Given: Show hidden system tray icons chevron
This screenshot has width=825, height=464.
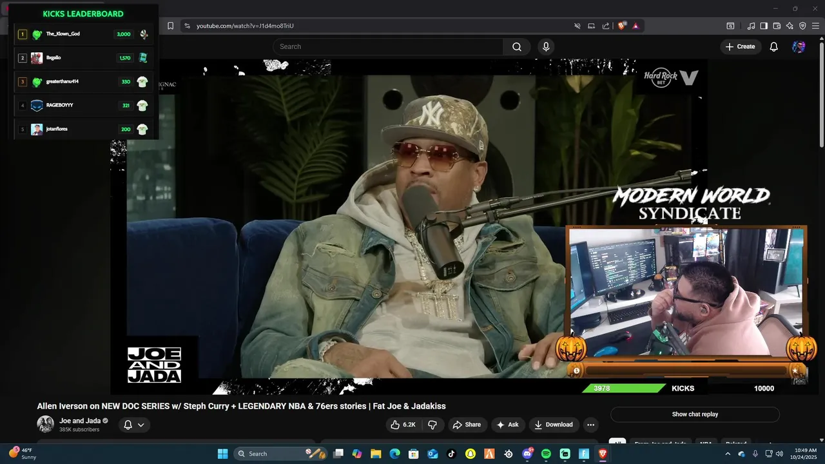Looking at the screenshot, I should click(728, 454).
